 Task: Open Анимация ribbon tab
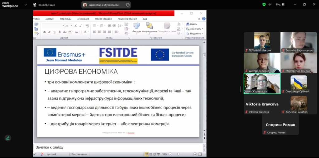point(83,19)
